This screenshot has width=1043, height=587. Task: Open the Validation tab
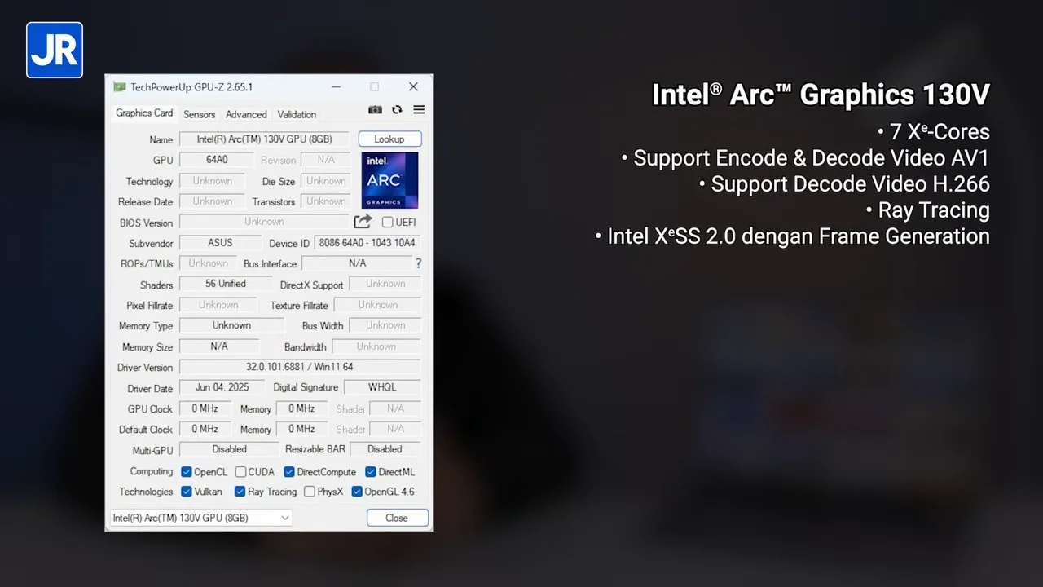click(297, 115)
